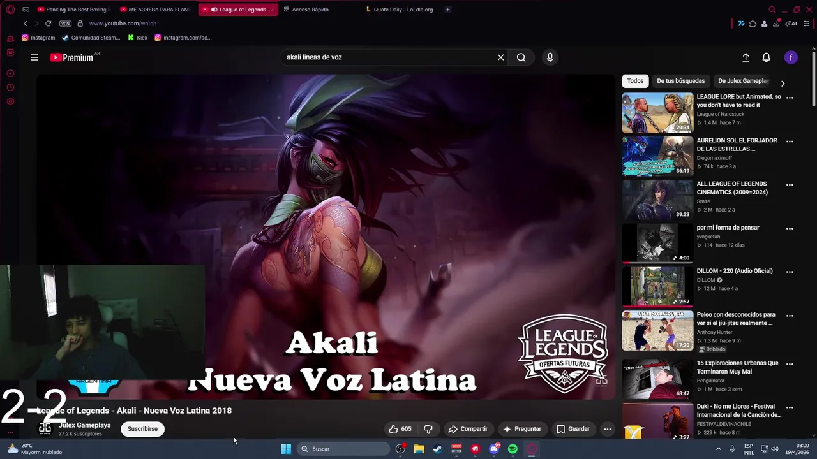Open options menu for 'Peleo con desconocidos'

[790, 316]
